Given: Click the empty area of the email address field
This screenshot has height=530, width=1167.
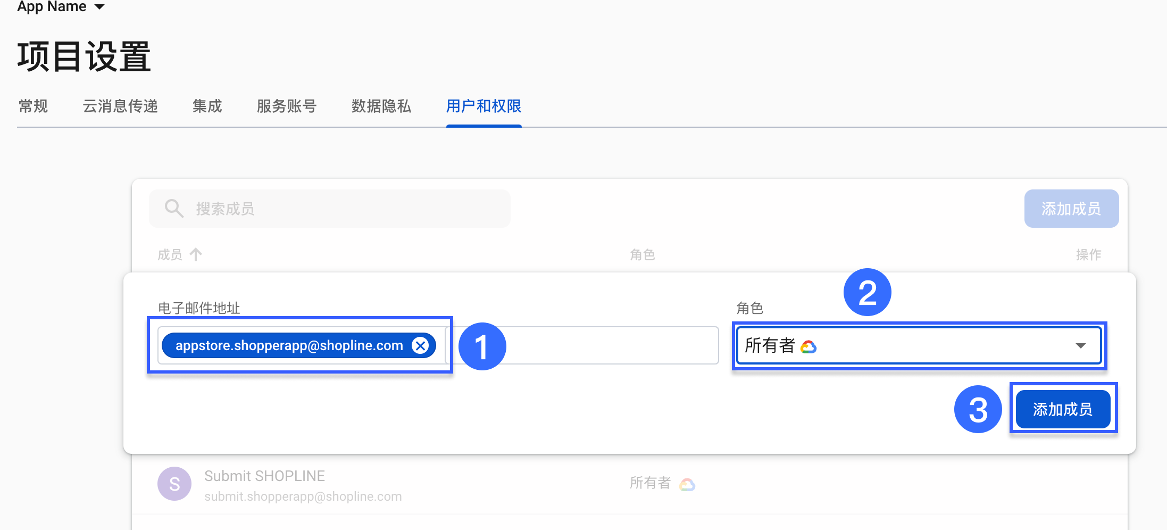Looking at the screenshot, I should (x=582, y=345).
